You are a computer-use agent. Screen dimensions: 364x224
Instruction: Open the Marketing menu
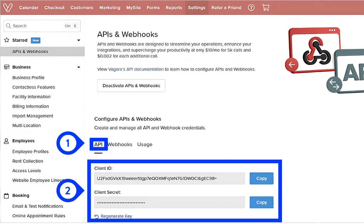(110, 8)
